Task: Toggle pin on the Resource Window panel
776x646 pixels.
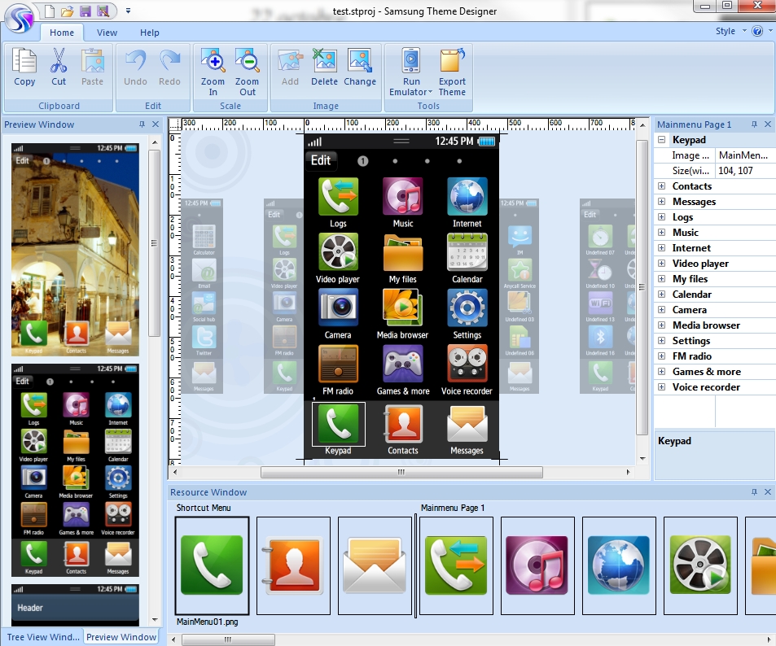Action: (754, 492)
